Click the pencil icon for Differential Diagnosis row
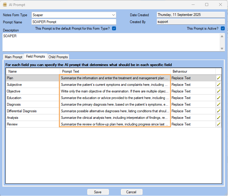 (x=218, y=111)
